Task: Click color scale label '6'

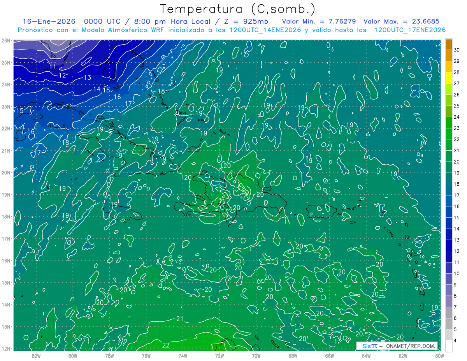Action: click(456, 318)
